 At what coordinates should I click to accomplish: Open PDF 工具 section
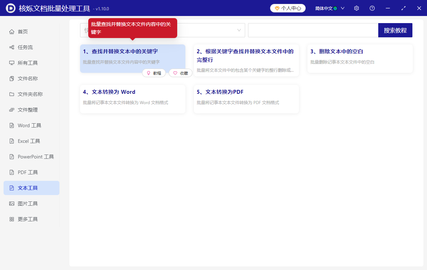click(x=26, y=172)
